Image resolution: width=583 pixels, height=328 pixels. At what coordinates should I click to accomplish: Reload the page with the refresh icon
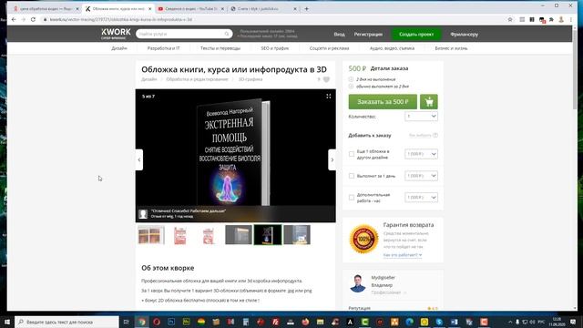point(33,19)
